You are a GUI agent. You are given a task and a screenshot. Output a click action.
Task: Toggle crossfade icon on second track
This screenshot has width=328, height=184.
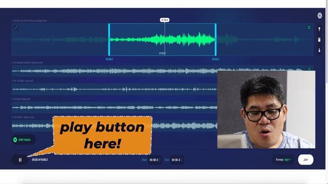pos(309,69)
